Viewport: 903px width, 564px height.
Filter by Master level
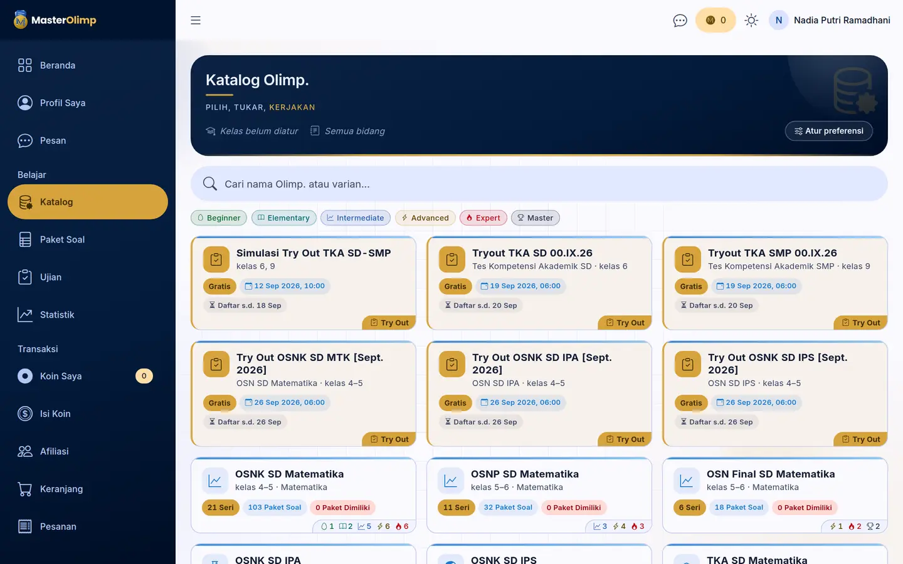[536, 218]
